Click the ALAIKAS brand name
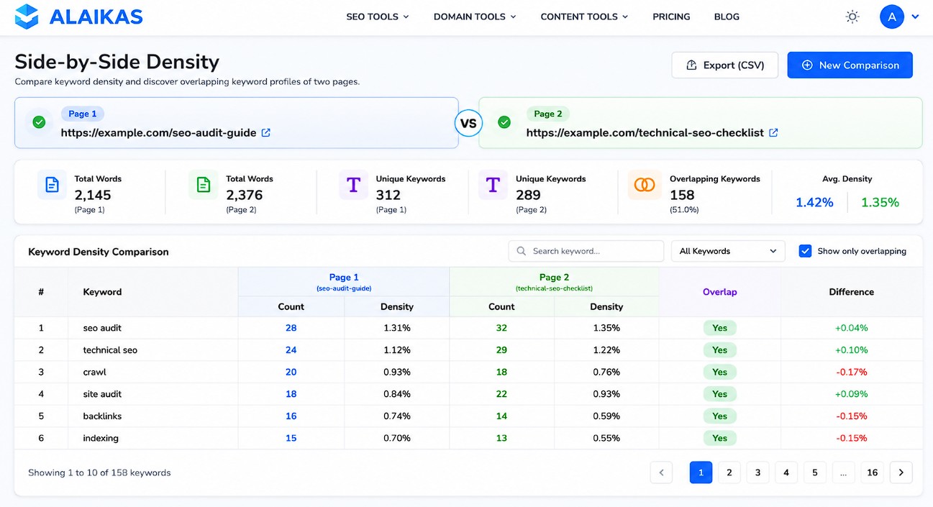Image resolution: width=933 pixels, height=507 pixels. tap(96, 17)
